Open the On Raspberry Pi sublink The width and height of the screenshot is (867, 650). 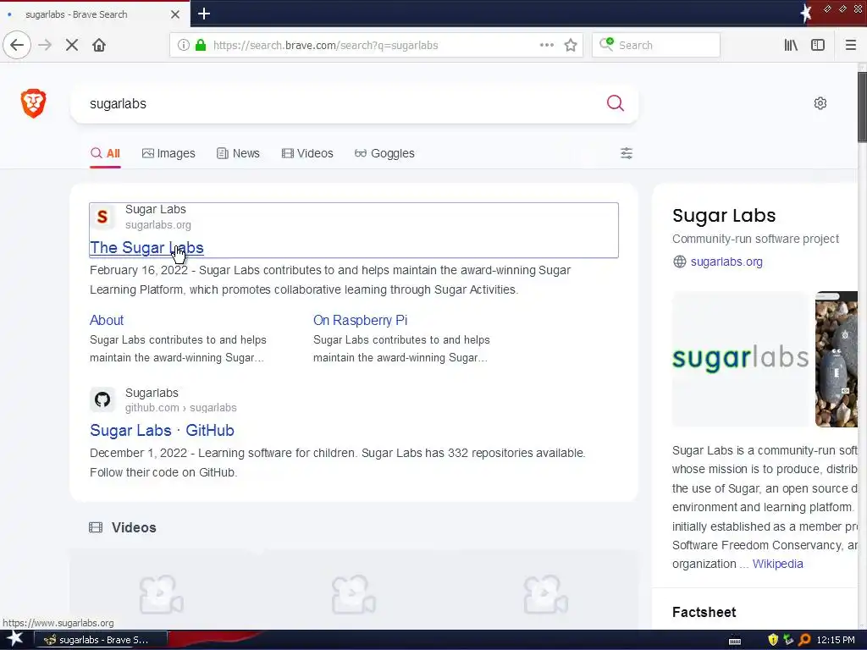click(x=360, y=320)
